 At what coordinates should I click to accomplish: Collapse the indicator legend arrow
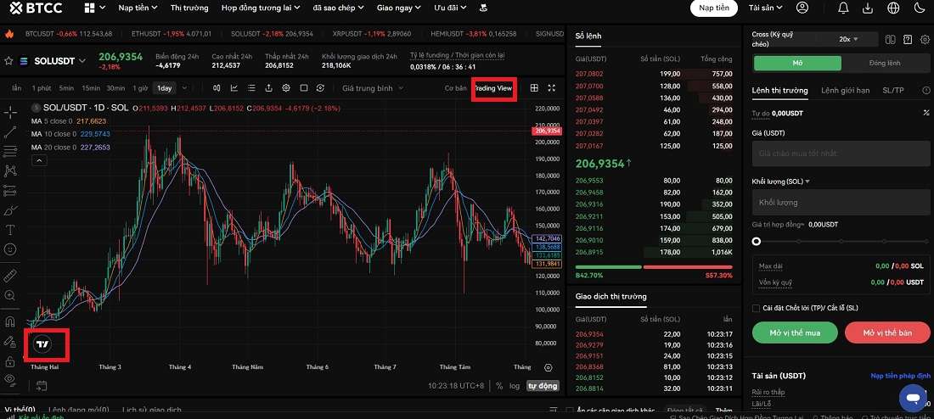39,160
